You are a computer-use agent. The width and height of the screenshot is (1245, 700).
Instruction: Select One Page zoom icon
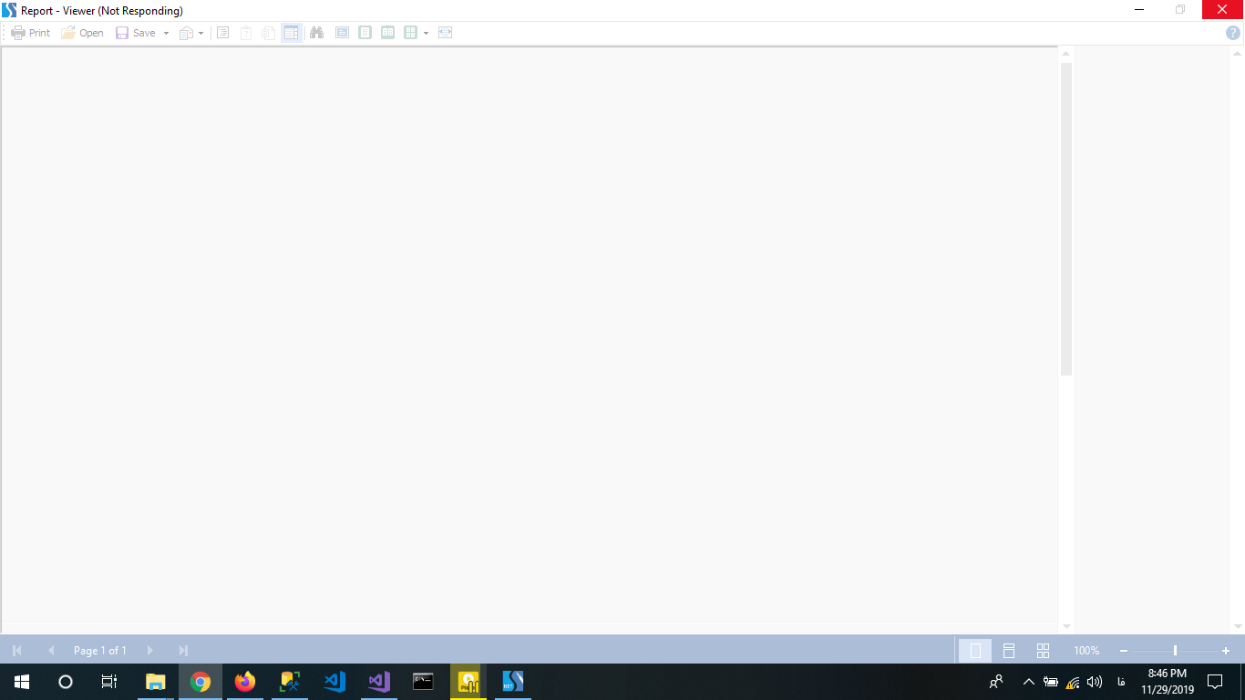365,33
